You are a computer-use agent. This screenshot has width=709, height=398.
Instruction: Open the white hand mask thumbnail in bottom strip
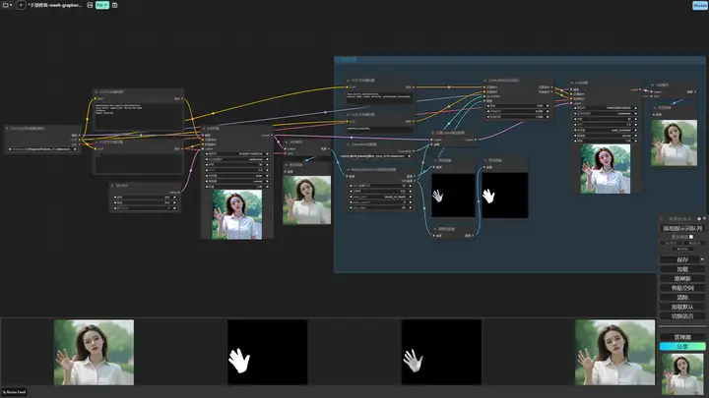pos(268,352)
